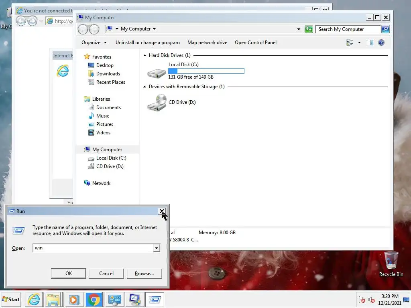Click the magnifier search button in My Computer

pyautogui.click(x=385, y=29)
